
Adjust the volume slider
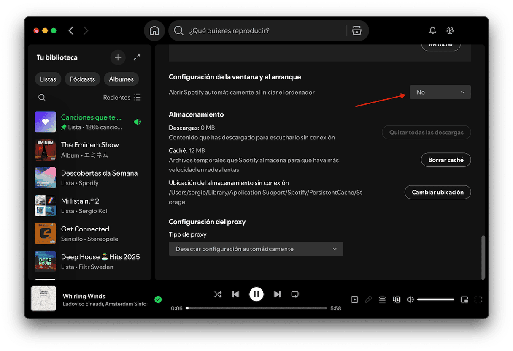coord(435,299)
